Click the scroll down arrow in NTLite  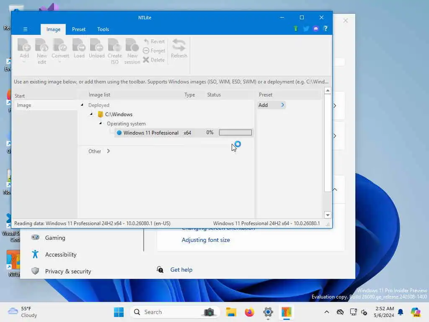(328, 215)
